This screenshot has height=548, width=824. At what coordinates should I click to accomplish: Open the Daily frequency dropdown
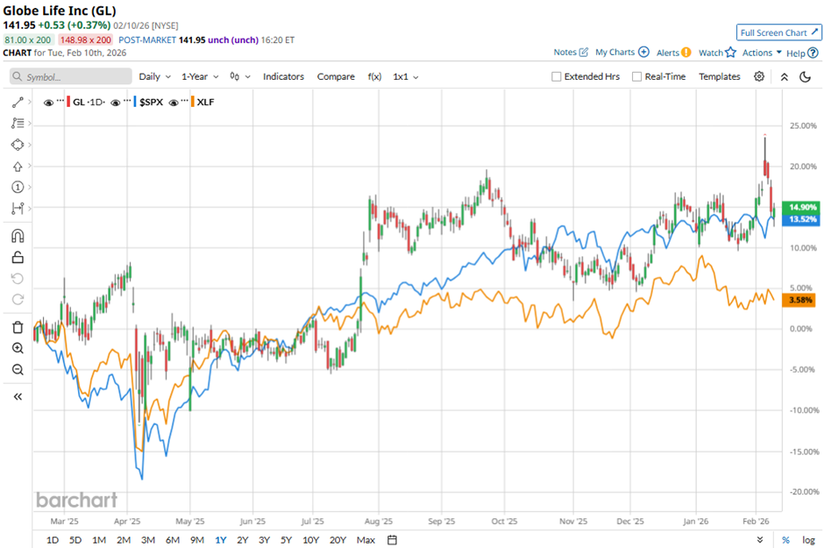tap(154, 77)
